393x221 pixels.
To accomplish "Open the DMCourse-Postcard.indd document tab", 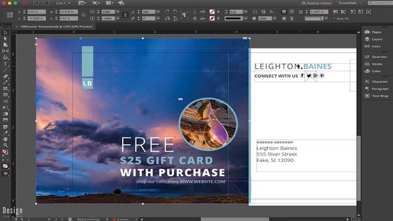I will point(56,26).
